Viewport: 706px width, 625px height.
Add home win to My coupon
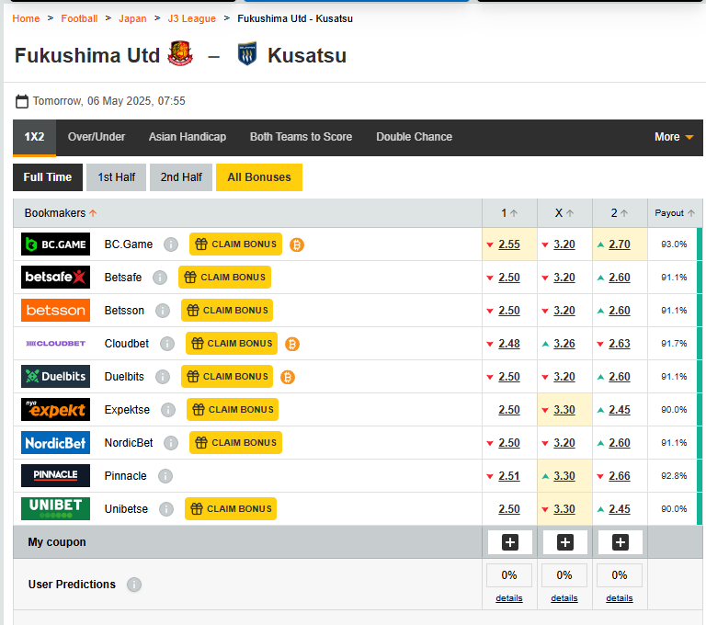coord(509,542)
